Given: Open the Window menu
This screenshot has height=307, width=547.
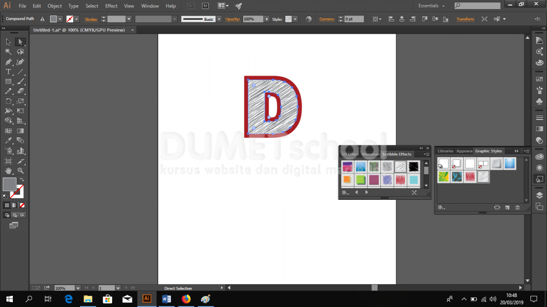Looking at the screenshot, I should pyautogui.click(x=150, y=6).
